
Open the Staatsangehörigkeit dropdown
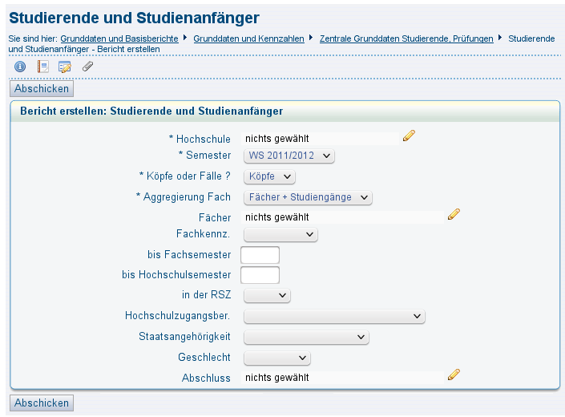coord(306,337)
